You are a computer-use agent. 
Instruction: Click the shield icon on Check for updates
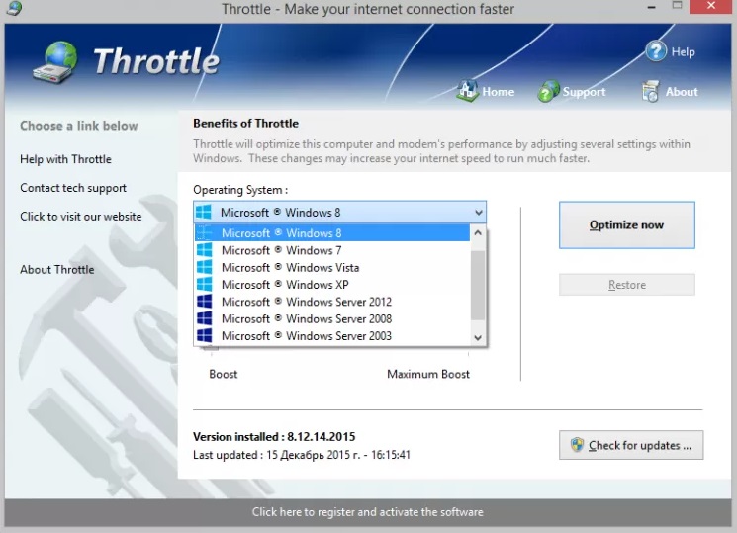point(576,445)
